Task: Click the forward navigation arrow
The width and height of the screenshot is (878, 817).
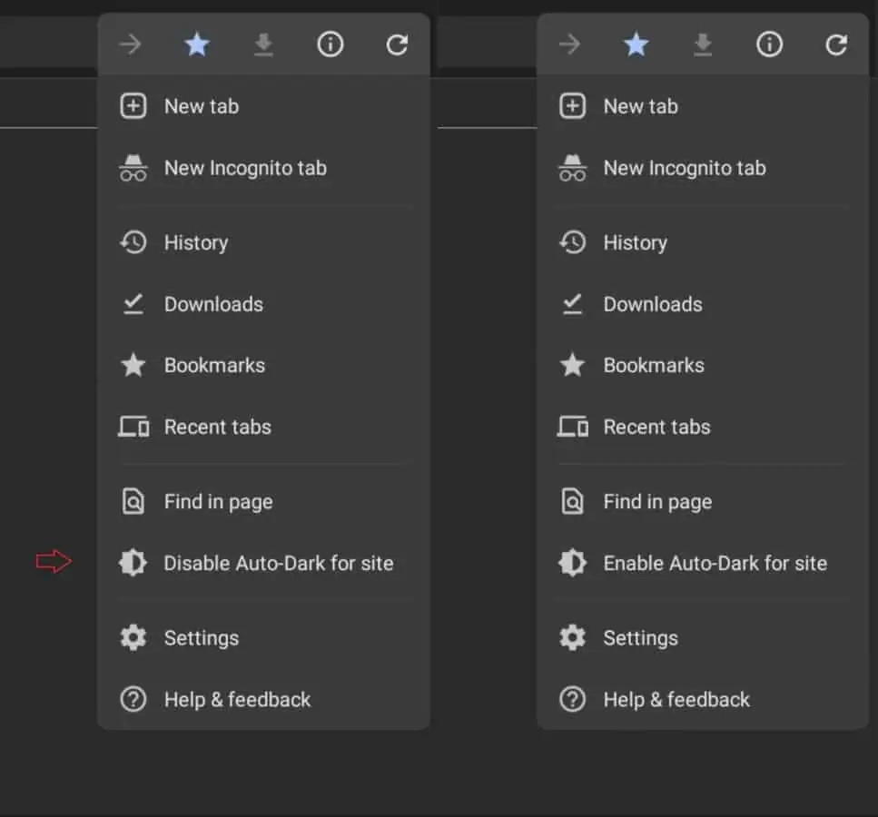Action: pos(131,44)
